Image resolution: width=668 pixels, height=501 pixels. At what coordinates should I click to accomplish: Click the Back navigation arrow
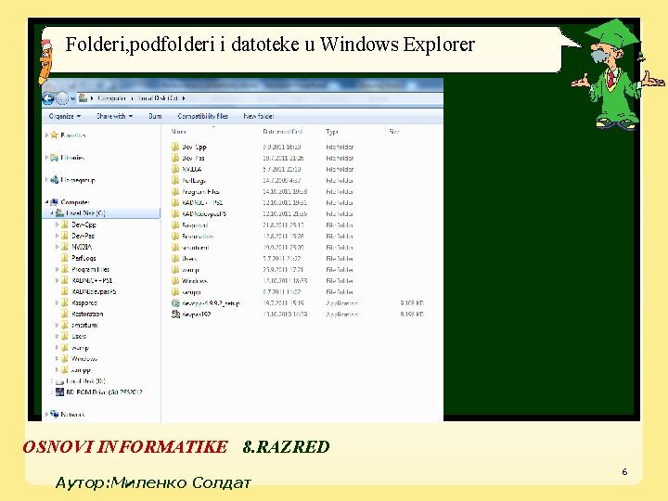tap(48, 98)
